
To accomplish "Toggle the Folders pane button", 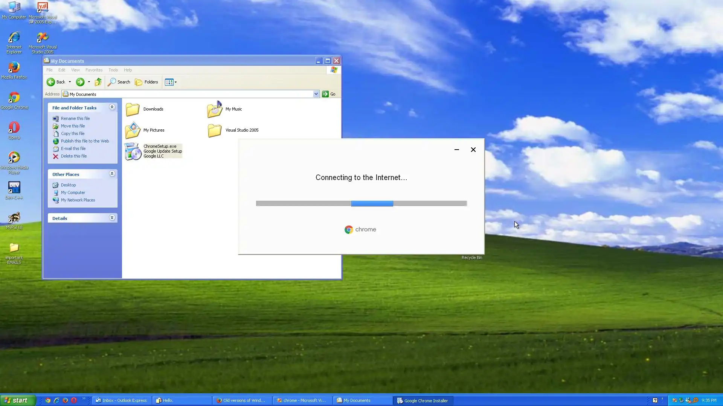I will pos(146,82).
